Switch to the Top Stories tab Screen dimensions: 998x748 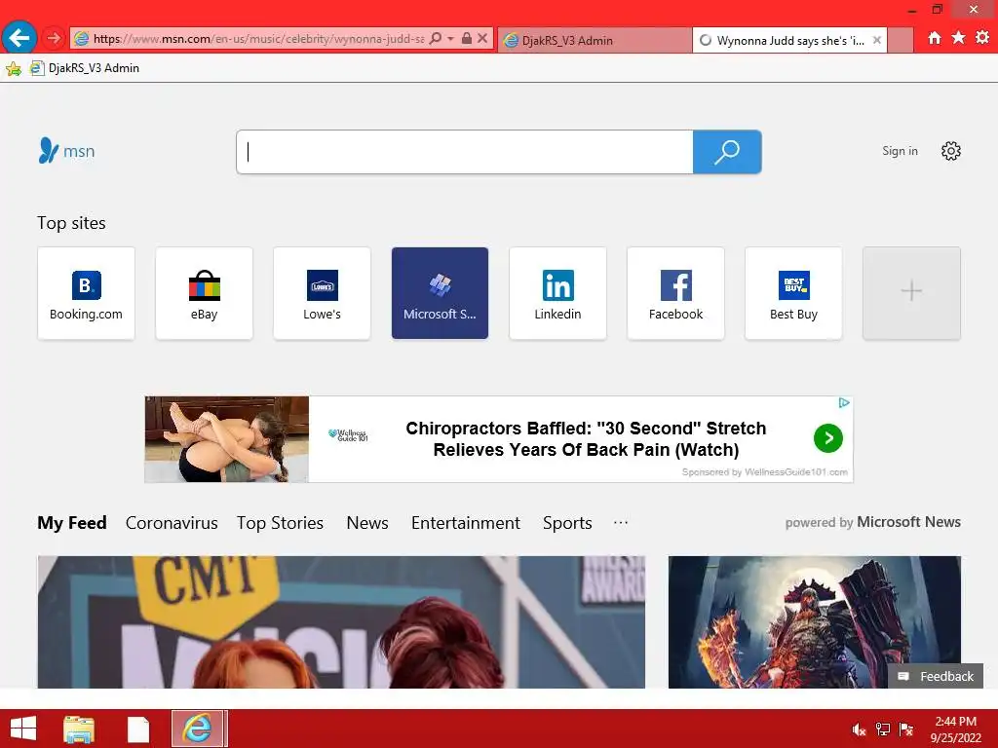pyautogui.click(x=280, y=523)
